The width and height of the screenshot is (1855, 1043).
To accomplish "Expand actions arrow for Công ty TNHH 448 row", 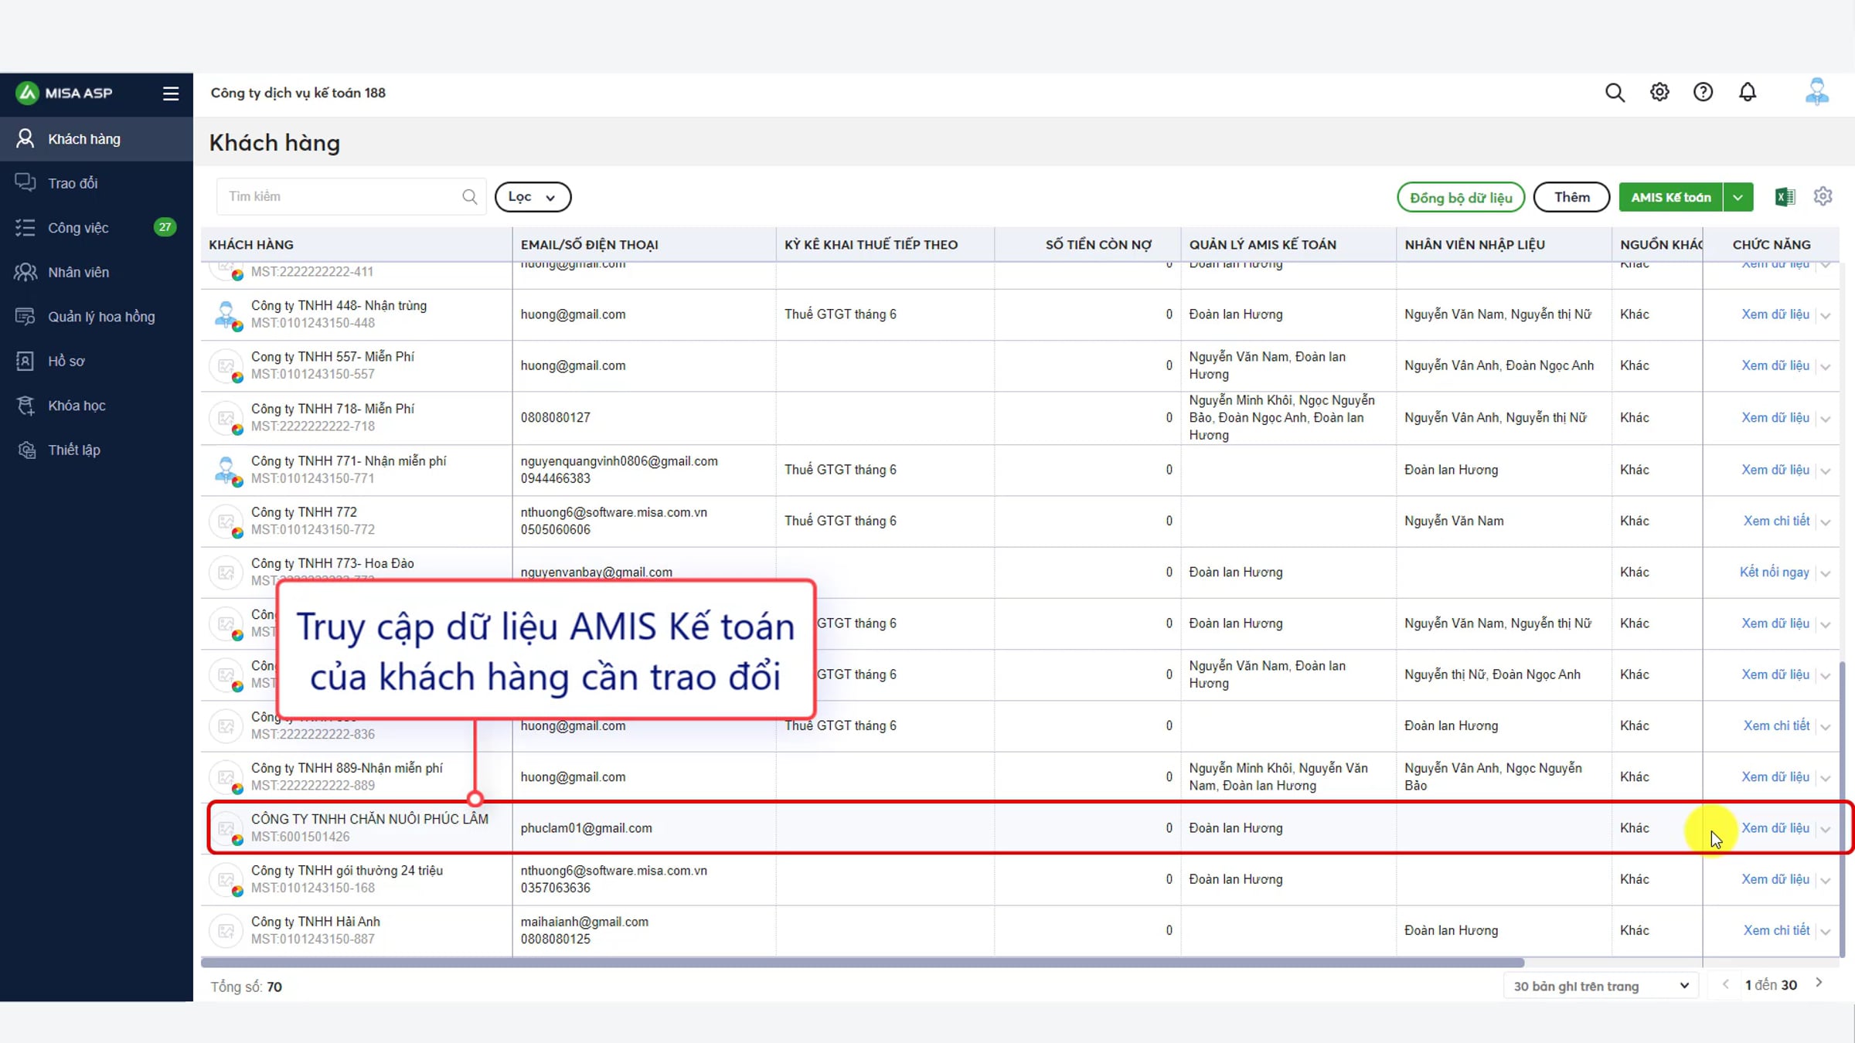I will pos(1826,315).
